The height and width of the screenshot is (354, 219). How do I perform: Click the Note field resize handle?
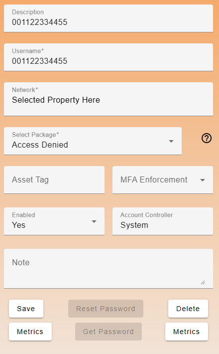tap(203, 282)
